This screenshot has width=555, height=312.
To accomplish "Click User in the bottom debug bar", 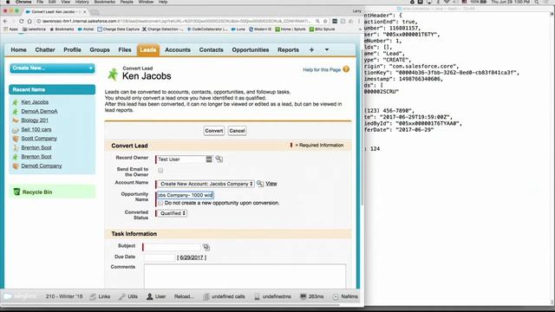I will pos(156,296).
